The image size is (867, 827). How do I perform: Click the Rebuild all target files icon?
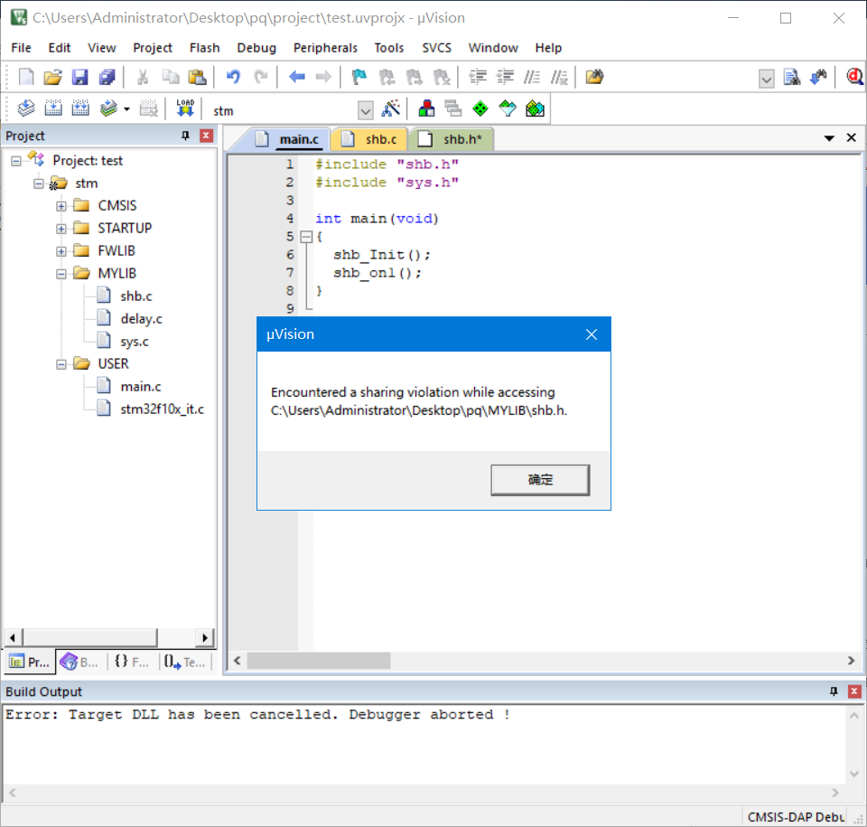click(x=80, y=108)
